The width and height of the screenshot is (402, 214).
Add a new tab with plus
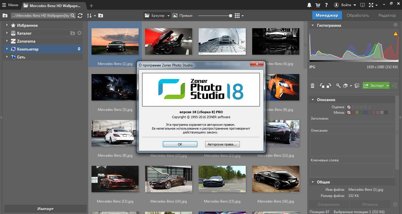coord(91,6)
